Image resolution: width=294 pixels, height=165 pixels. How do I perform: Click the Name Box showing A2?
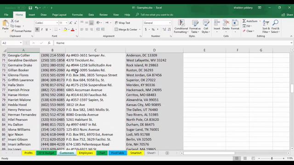pos(11,43)
